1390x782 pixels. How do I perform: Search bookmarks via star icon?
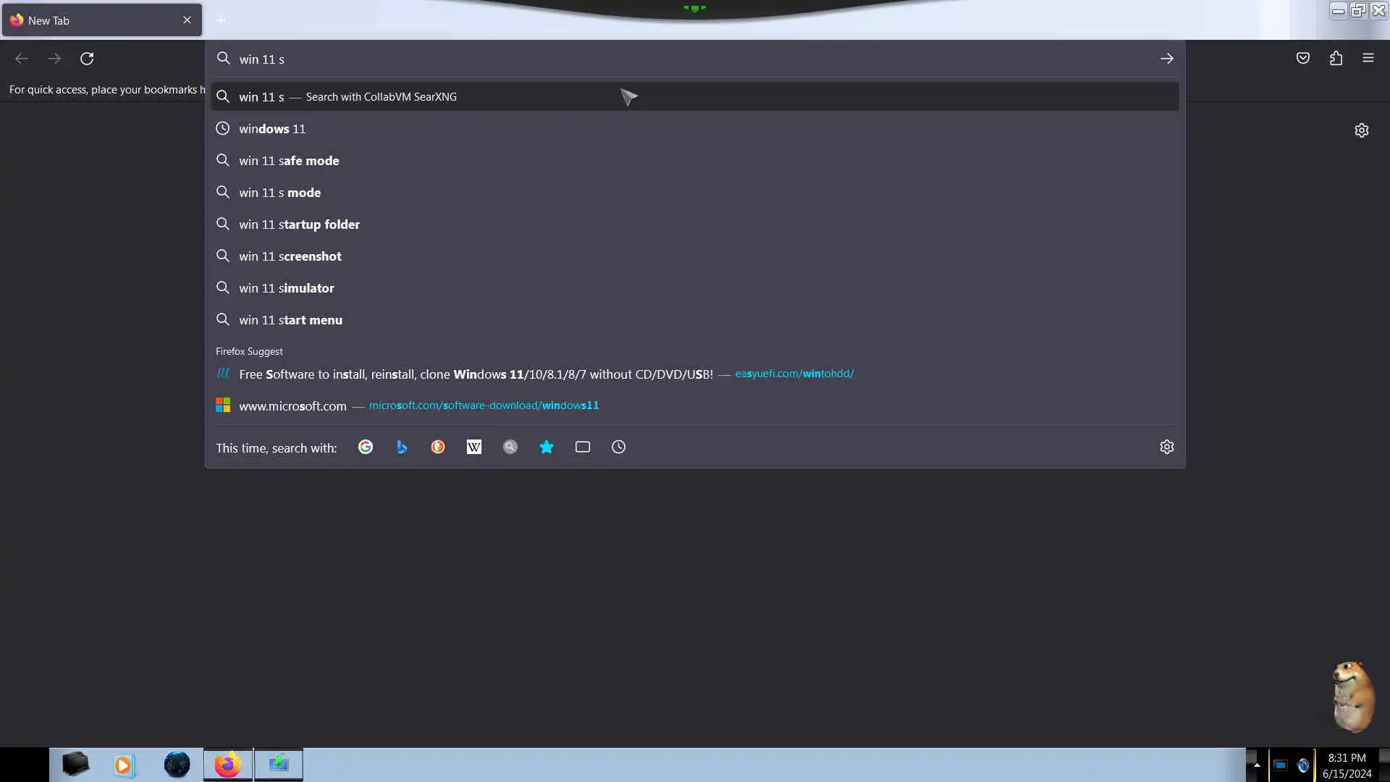point(547,447)
